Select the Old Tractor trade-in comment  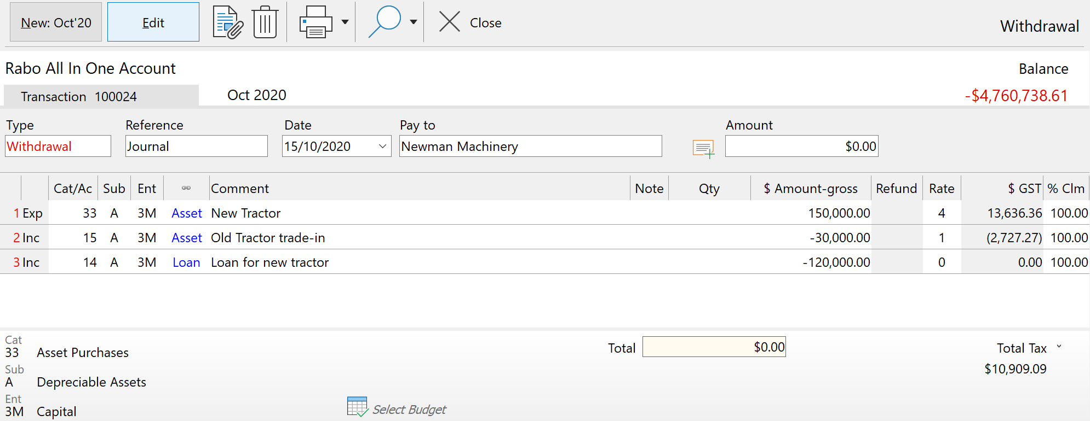[x=420, y=238]
